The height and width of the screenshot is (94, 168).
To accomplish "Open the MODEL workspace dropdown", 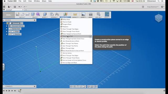I will click(x=9, y=15).
